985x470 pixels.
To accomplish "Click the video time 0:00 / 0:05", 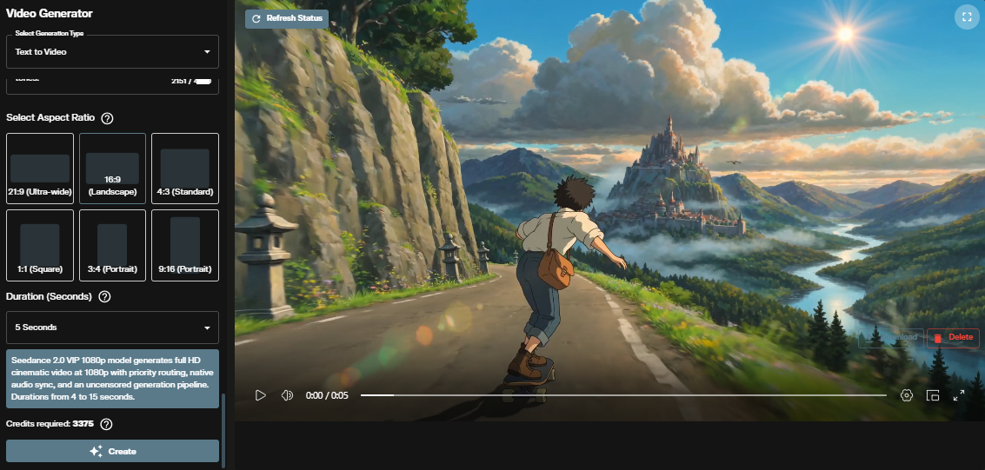I will pos(327,395).
